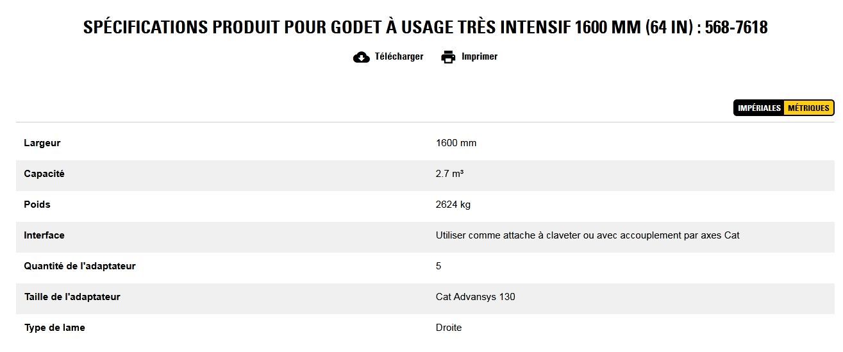843x352 pixels.
Task: Click the Quantité de l'adaptateur label
Action: pos(79,266)
